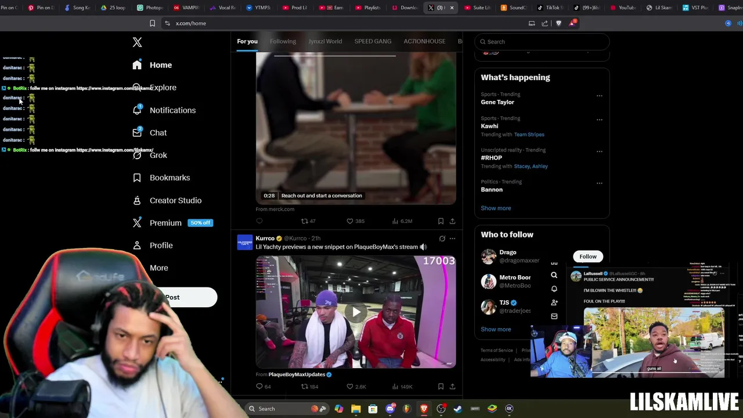Reply to the merck.com promoted post

[x=259, y=221]
